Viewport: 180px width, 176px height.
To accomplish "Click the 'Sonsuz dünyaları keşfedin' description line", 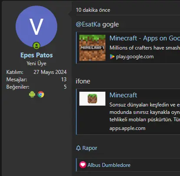I will coord(145,105).
